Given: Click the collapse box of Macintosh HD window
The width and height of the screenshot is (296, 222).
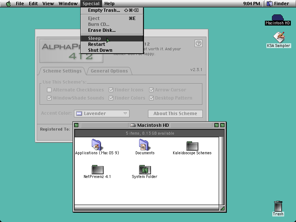Looking at the screenshot, I should point(222,125).
